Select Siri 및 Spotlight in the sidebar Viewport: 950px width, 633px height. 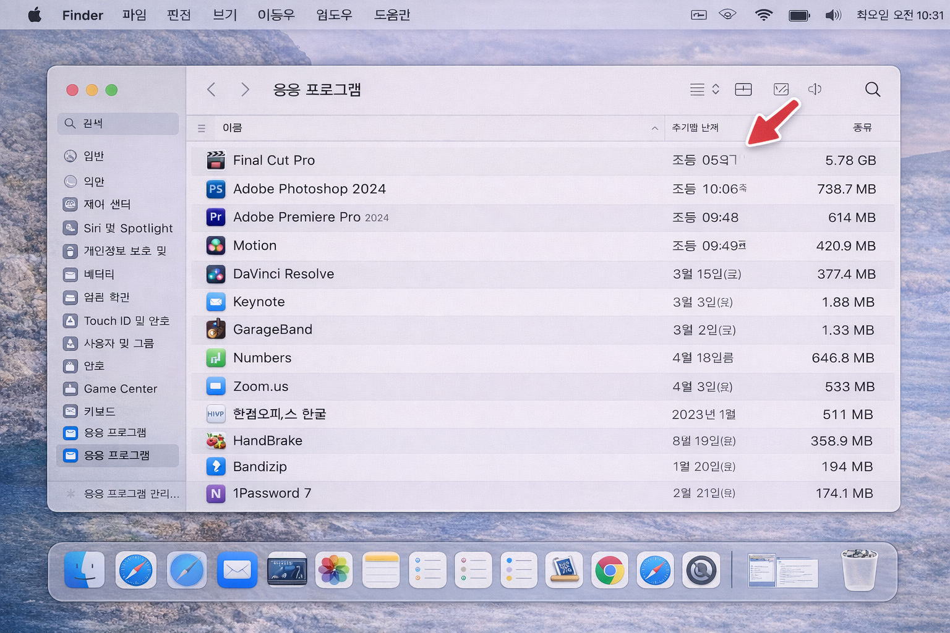click(x=118, y=228)
